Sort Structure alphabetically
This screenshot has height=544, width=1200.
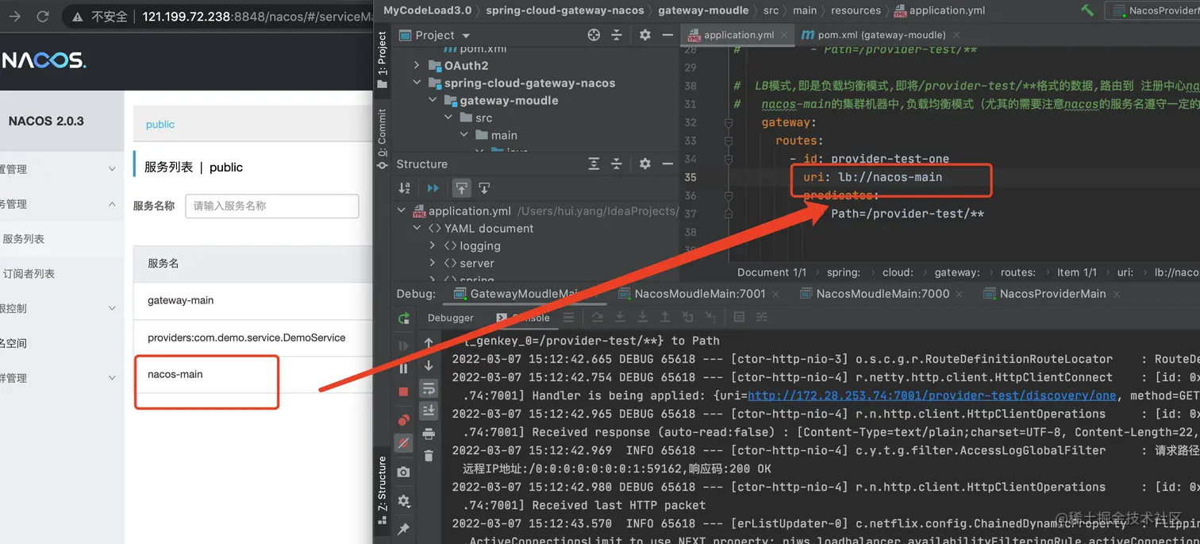click(x=405, y=188)
